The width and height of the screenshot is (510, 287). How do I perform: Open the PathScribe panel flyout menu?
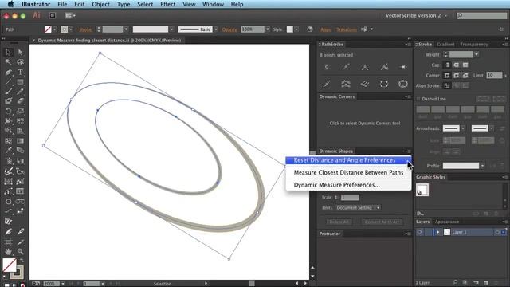click(x=408, y=45)
